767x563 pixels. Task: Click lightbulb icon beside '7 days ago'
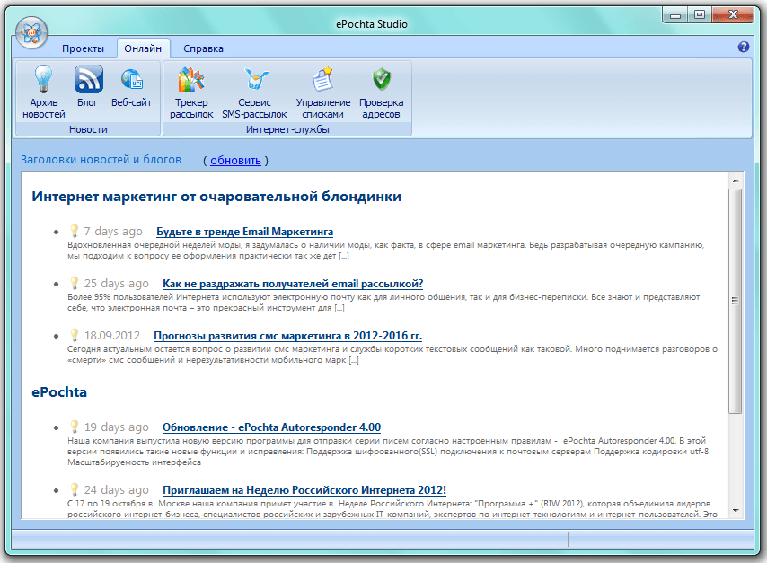(74, 231)
